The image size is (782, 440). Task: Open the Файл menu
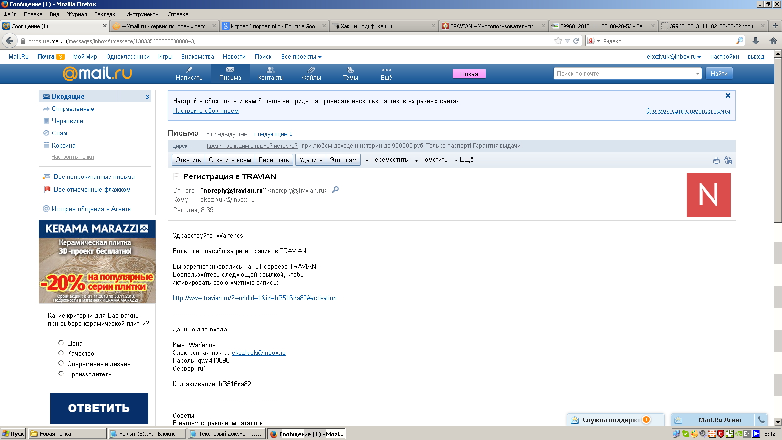[x=10, y=14]
